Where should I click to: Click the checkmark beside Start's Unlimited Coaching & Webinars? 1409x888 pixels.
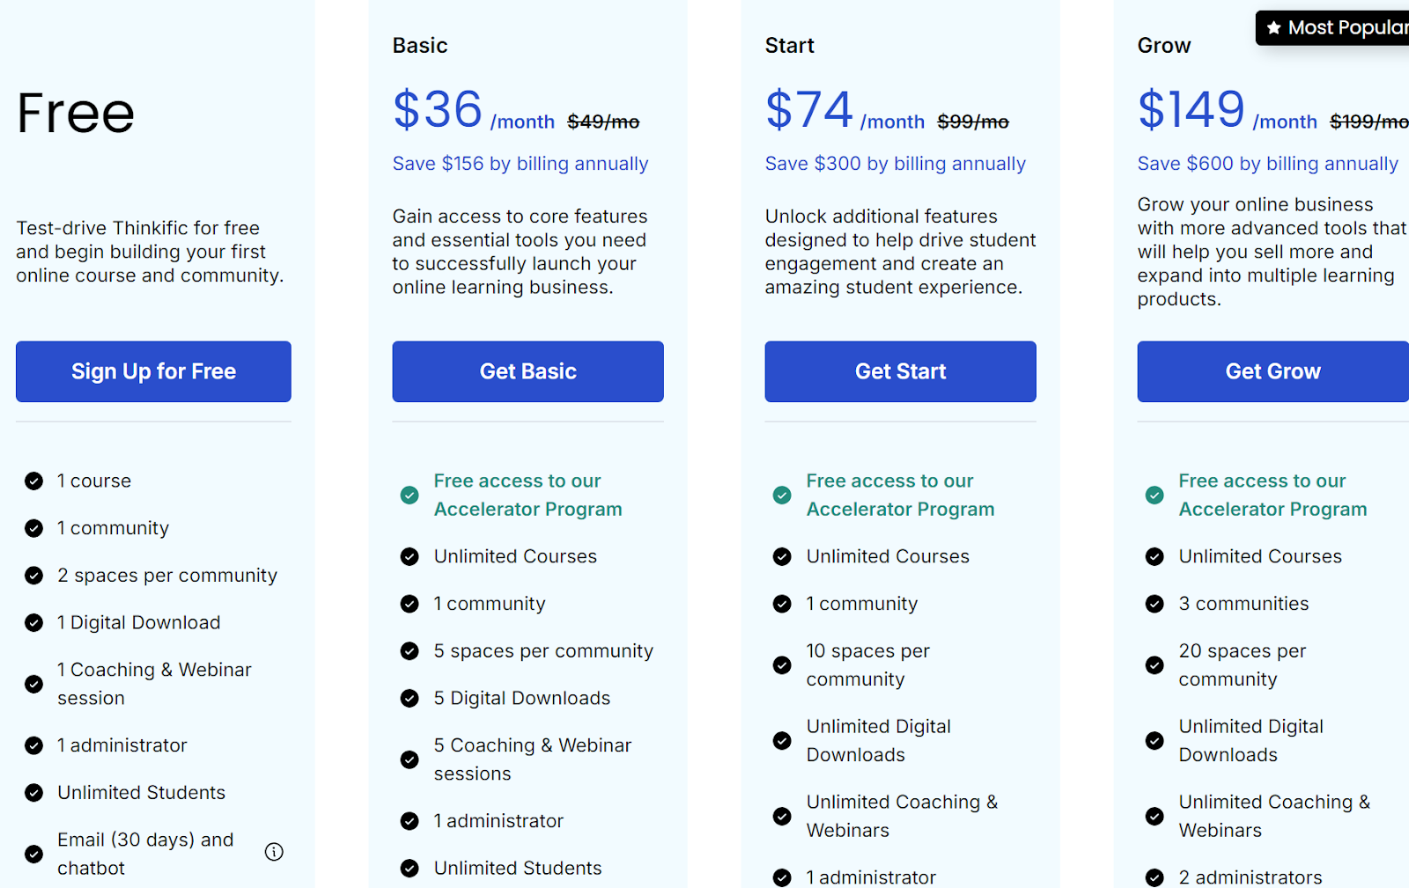click(x=781, y=816)
